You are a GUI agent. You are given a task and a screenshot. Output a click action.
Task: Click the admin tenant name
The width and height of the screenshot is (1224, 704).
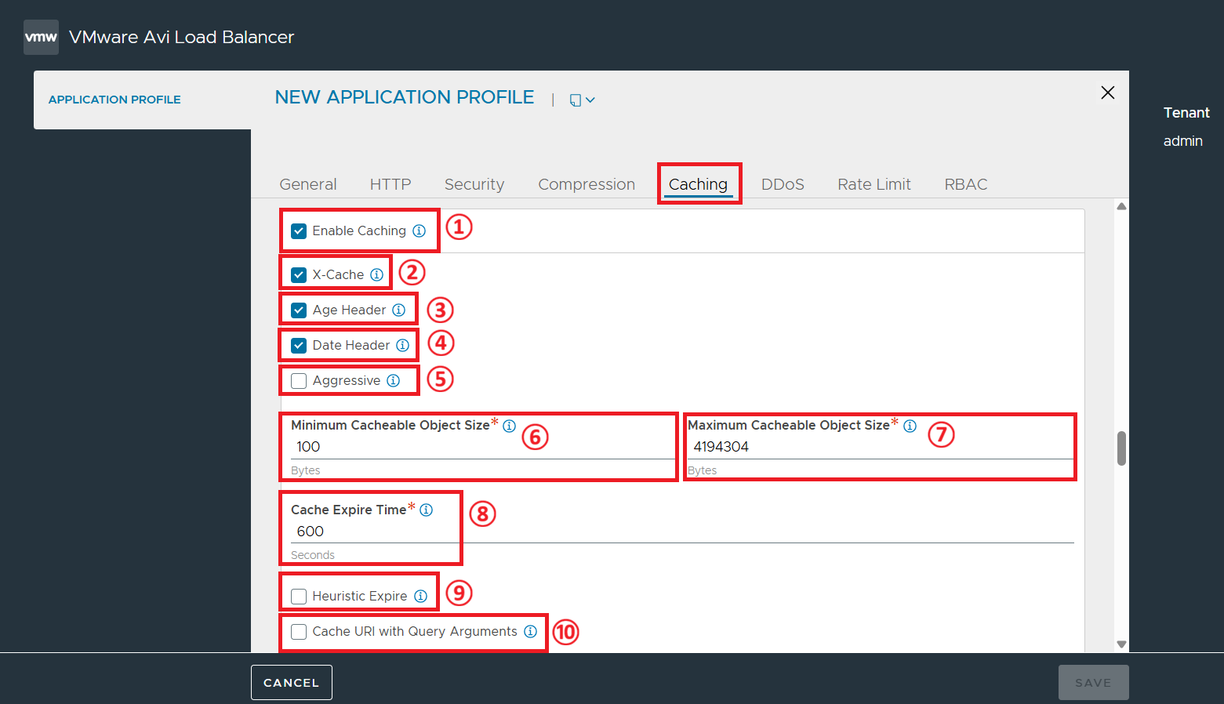click(x=1182, y=141)
